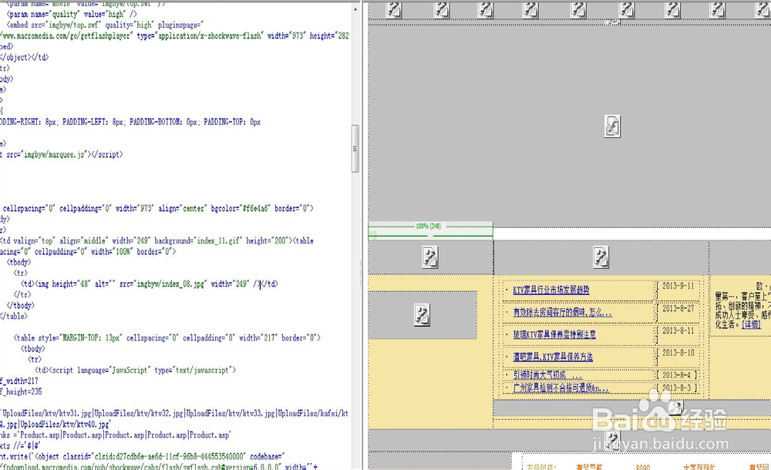Click the link 广州家具检测不合格可退货&n...

(x=561, y=388)
